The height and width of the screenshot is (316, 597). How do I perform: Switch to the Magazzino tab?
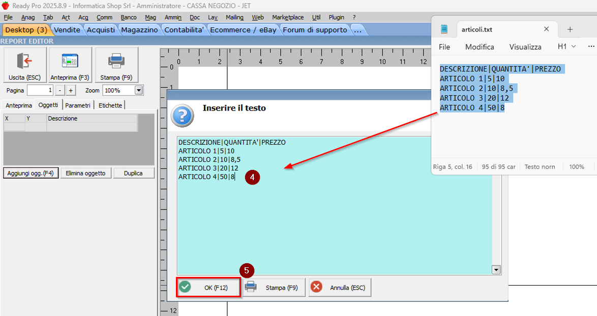[139, 30]
